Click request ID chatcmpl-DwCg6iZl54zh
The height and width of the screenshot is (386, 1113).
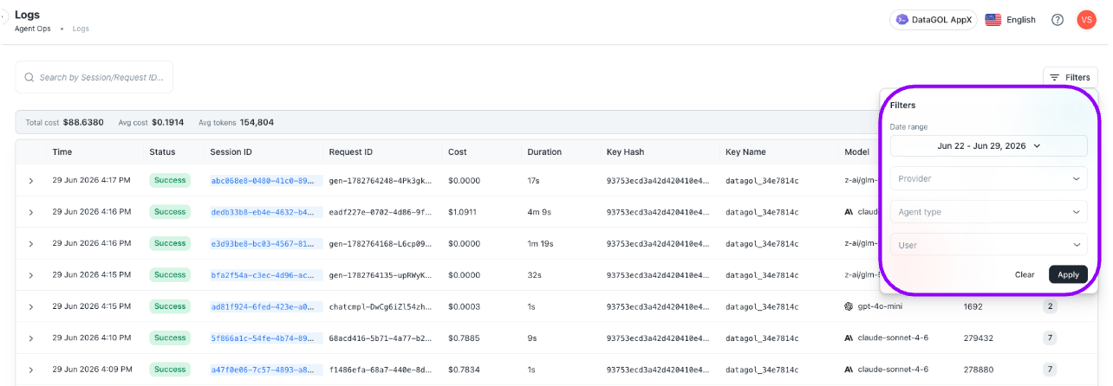380,306
